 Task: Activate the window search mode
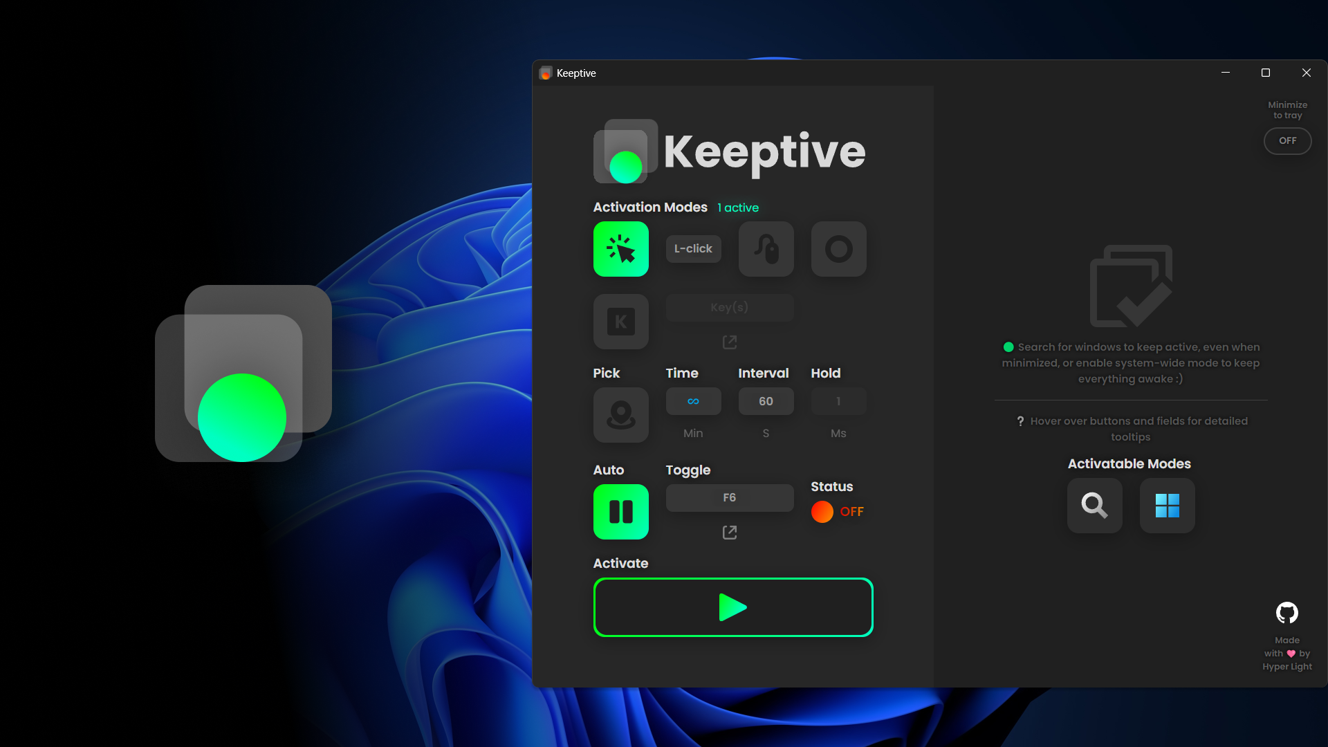pyautogui.click(x=1094, y=506)
